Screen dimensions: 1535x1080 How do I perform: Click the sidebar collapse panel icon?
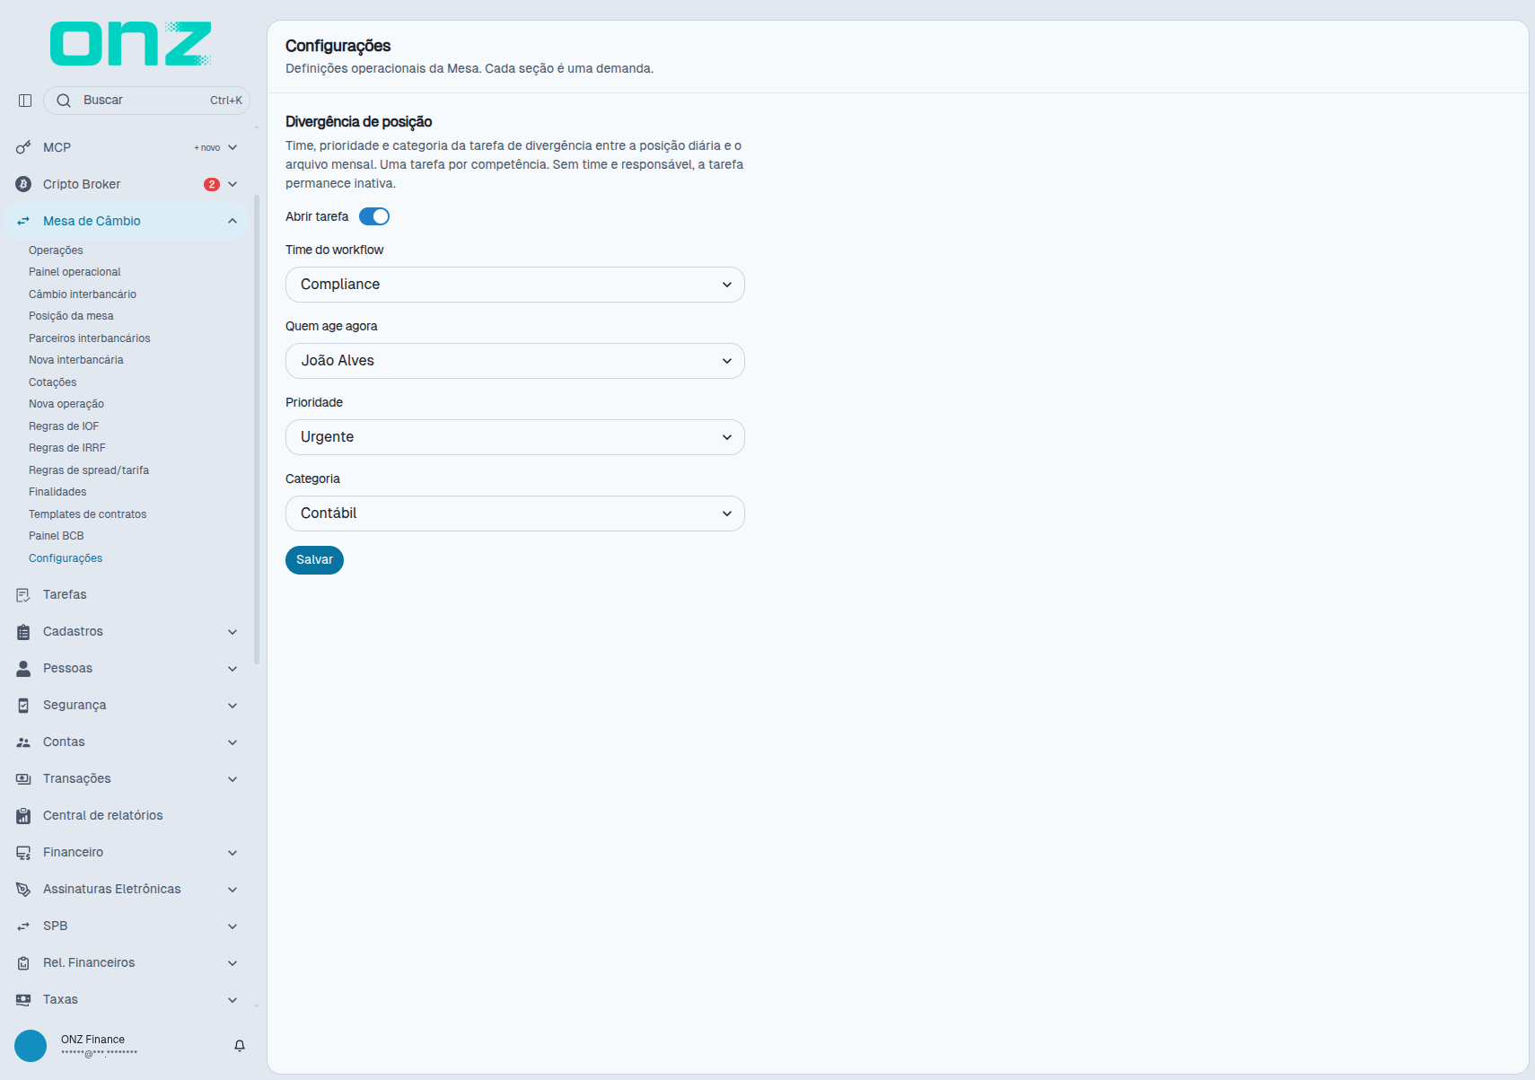25,101
